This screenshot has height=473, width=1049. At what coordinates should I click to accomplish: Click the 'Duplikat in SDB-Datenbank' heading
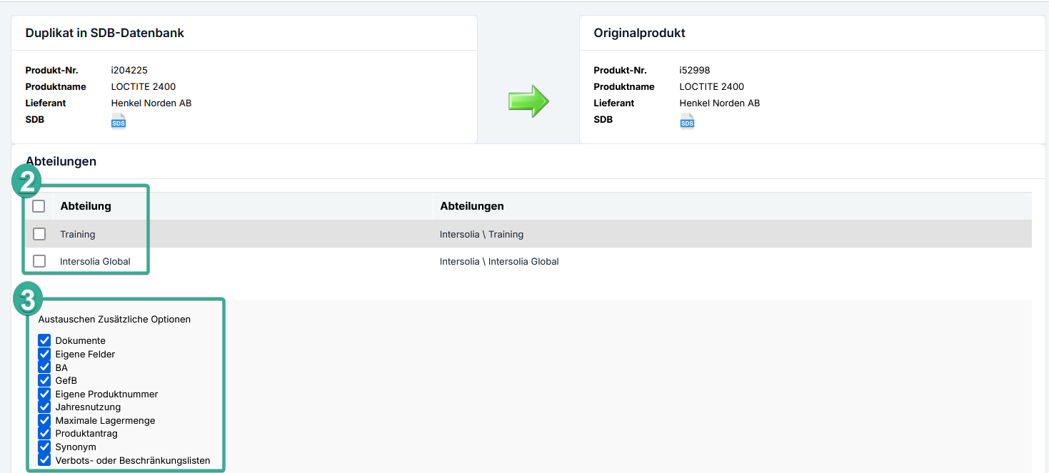105,33
